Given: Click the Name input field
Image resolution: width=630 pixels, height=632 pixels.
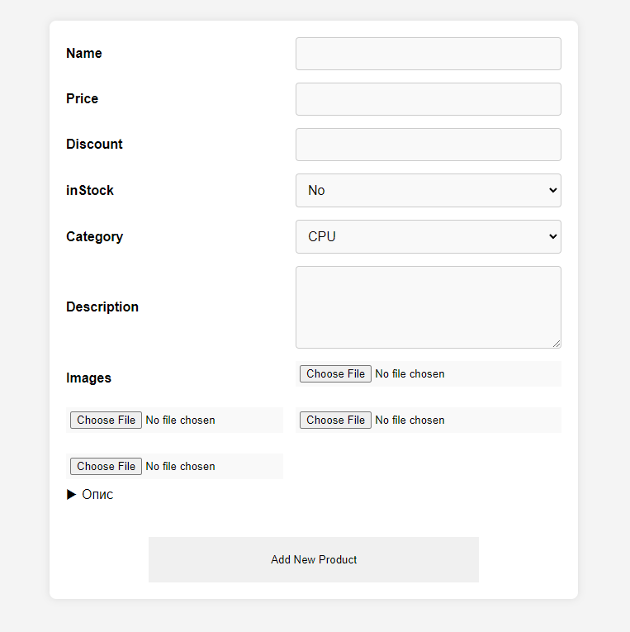Looking at the screenshot, I should coord(428,54).
